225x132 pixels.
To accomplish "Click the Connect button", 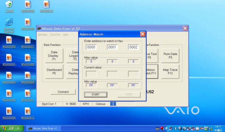I will (63, 92).
